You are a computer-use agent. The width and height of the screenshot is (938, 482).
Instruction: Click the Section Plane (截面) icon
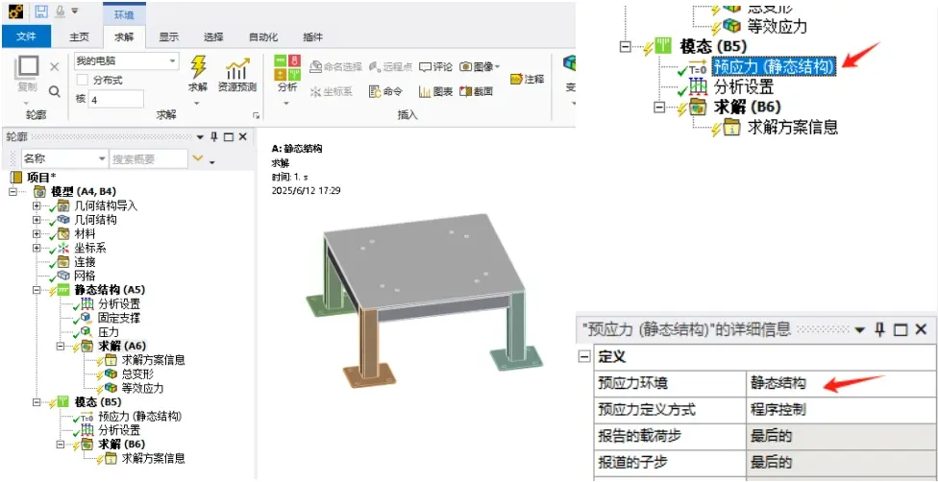476,91
